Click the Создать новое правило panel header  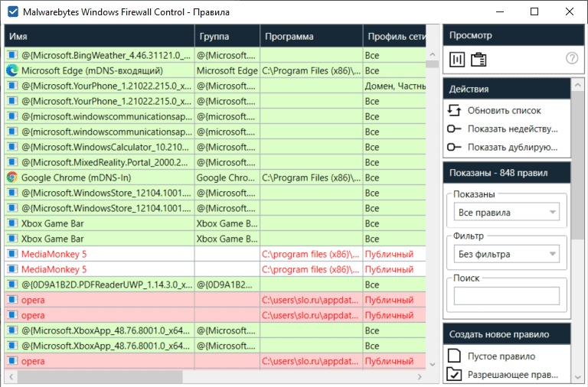507,334
